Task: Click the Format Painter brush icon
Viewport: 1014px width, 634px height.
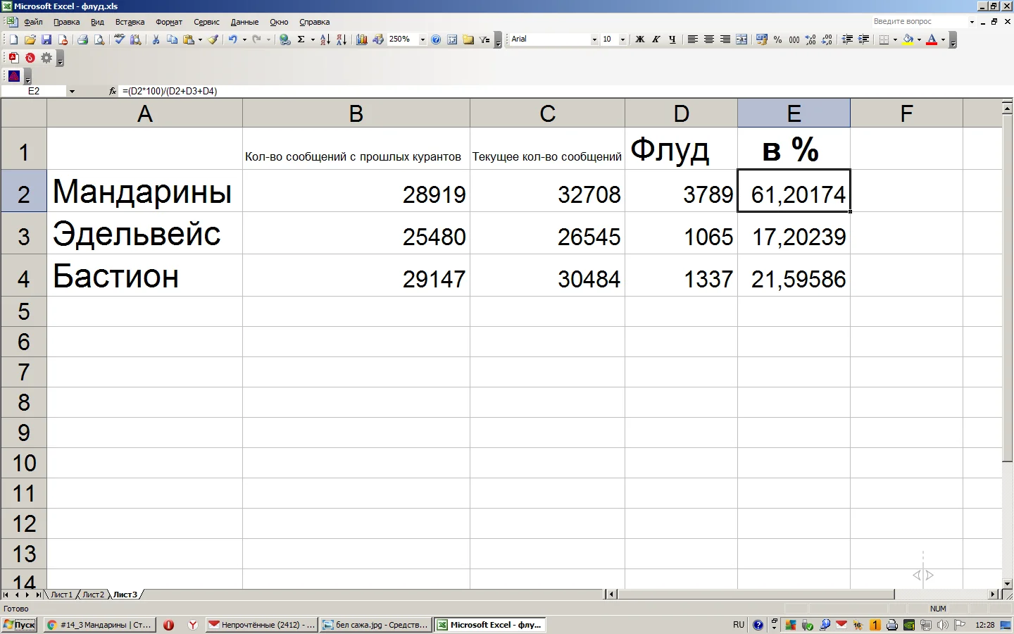Action: 213,39
